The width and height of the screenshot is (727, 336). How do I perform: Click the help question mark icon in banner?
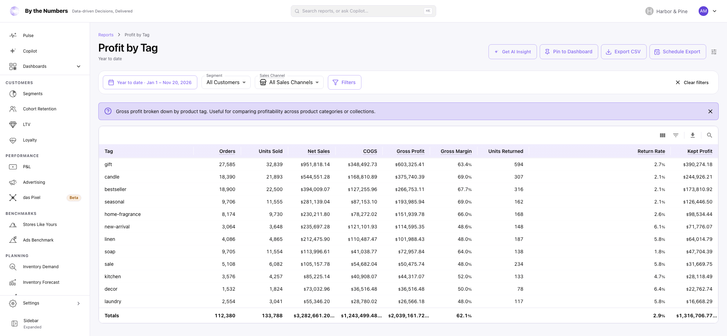coord(108,111)
